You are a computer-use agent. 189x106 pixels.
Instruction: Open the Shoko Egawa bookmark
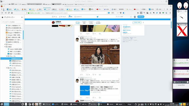(x=16, y=87)
